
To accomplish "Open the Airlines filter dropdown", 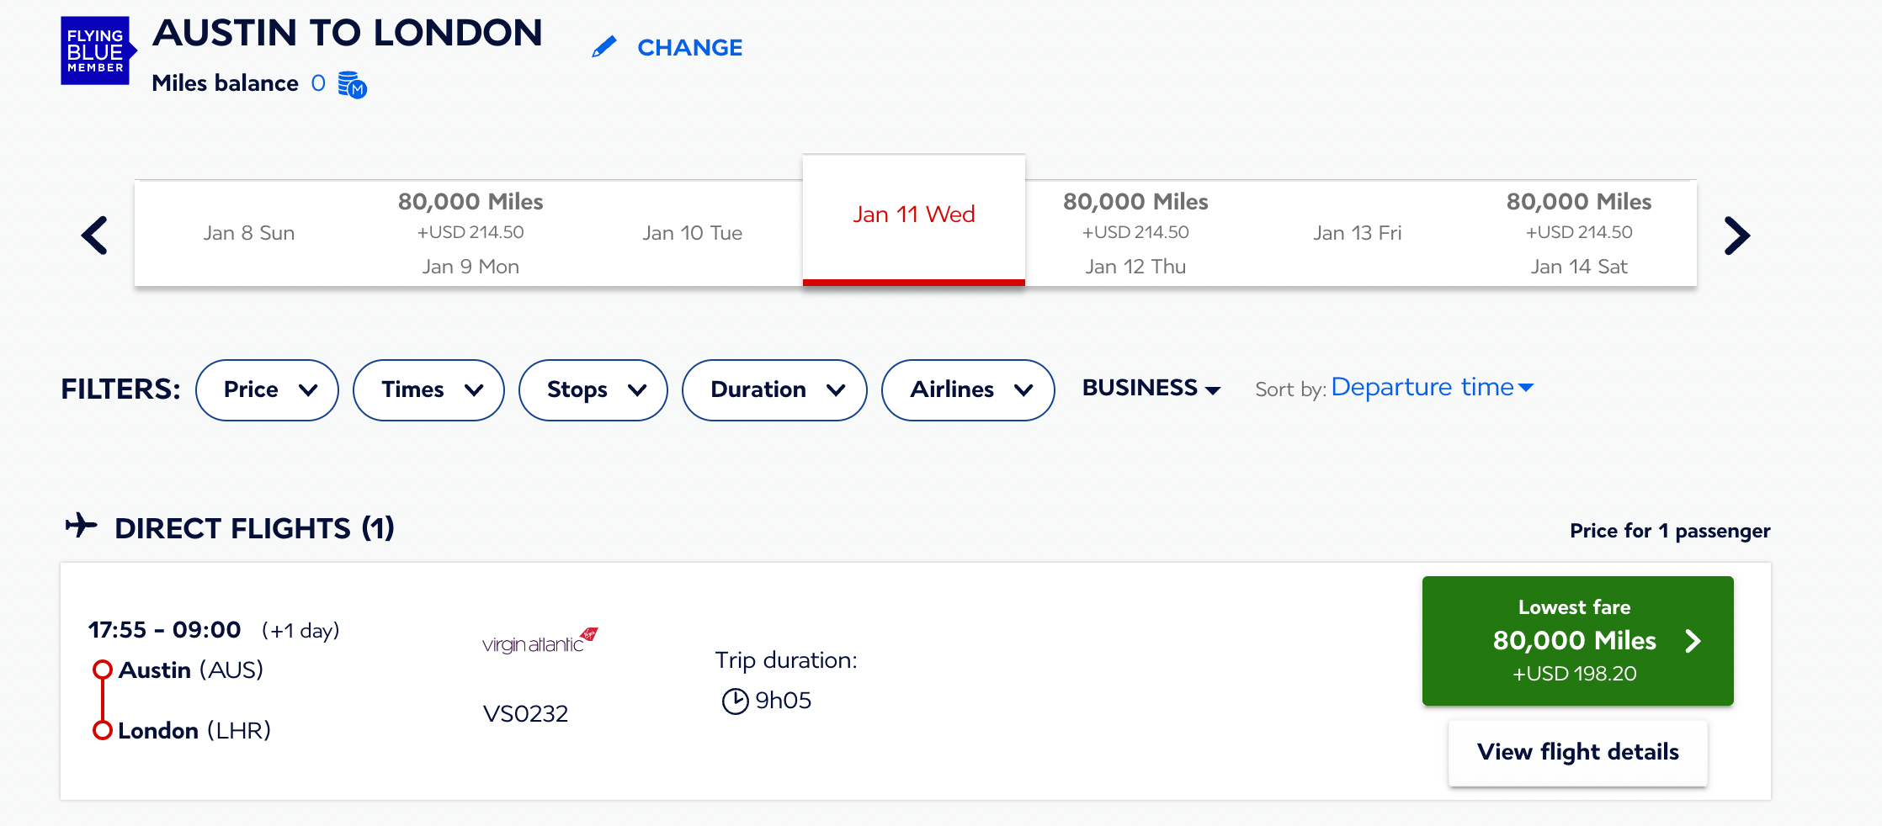I will [x=968, y=389].
